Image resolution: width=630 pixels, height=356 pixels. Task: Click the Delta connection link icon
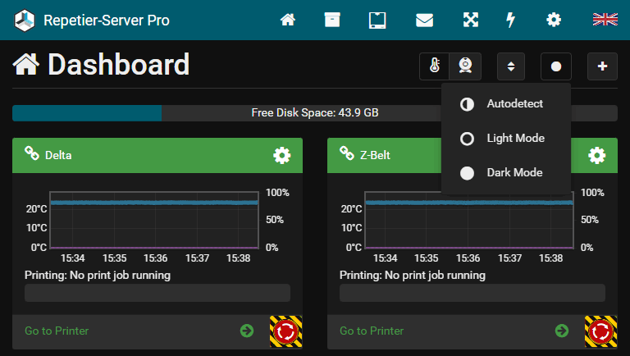pos(32,153)
